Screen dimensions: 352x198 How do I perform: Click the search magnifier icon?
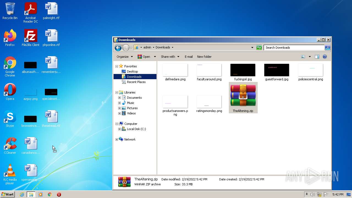coord(327,48)
